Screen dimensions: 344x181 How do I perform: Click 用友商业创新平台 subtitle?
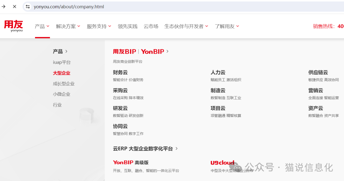(x=128, y=61)
